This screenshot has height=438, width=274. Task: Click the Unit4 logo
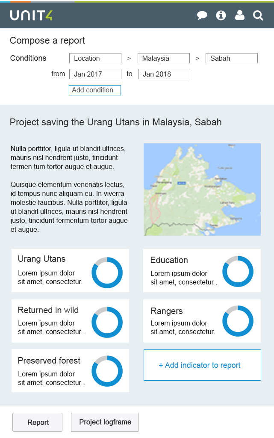pyautogui.click(x=31, y=15)
